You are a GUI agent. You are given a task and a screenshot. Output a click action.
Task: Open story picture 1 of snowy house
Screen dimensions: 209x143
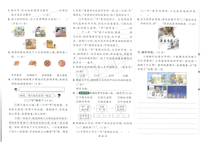pos(157,79)
